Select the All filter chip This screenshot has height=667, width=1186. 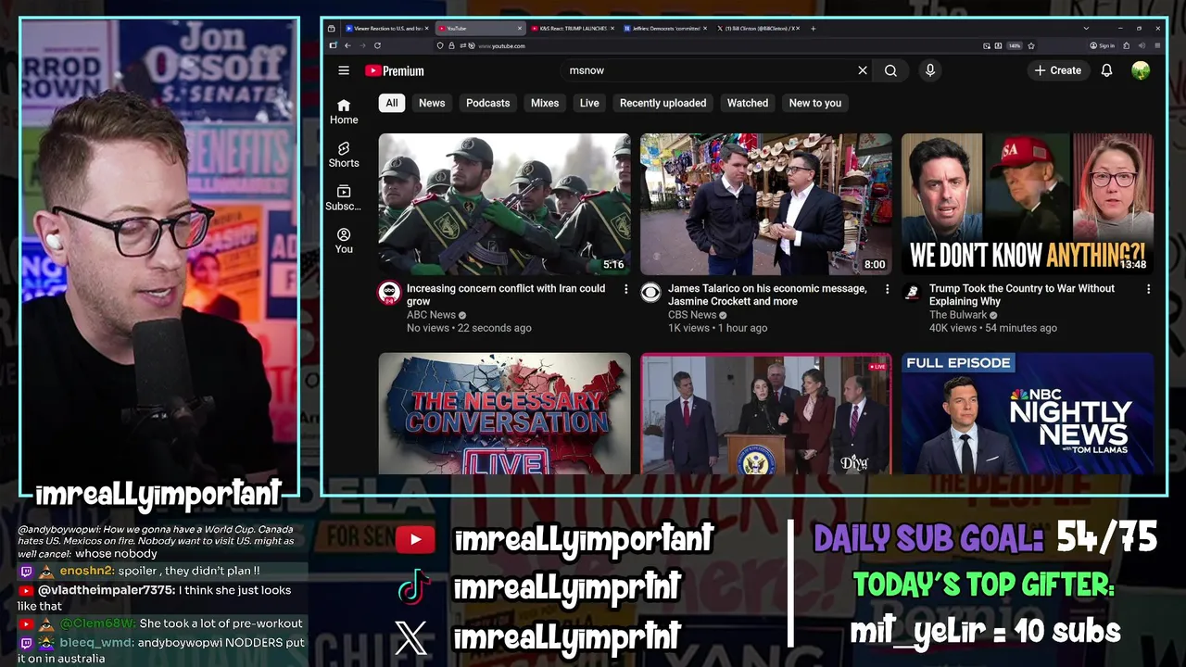click(392, 103)
